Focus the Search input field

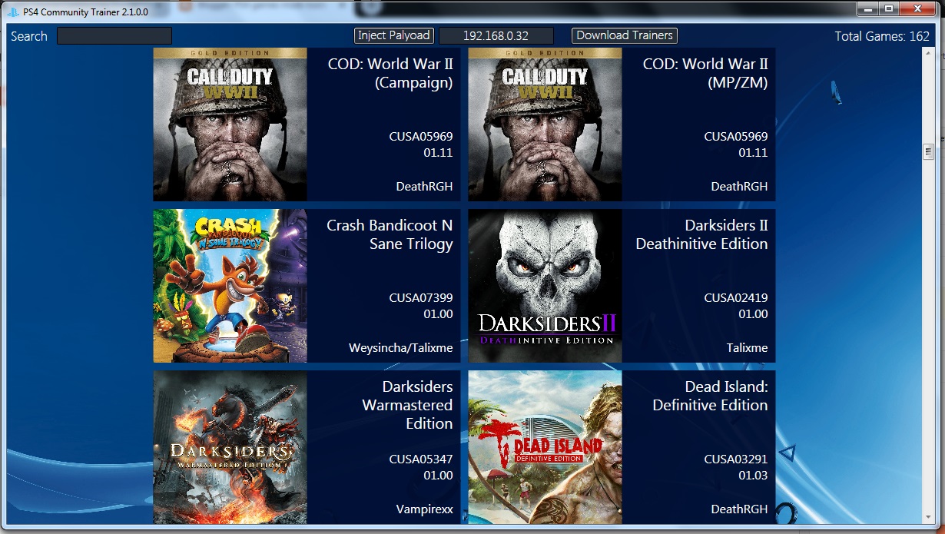[114, 36]
